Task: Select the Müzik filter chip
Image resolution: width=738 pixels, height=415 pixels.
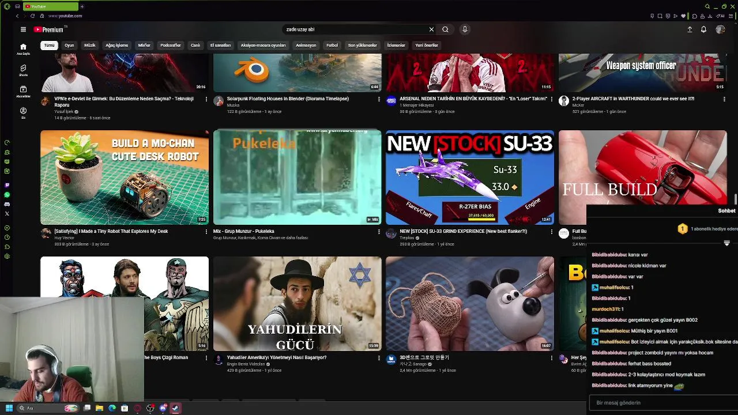Action: 90,45
